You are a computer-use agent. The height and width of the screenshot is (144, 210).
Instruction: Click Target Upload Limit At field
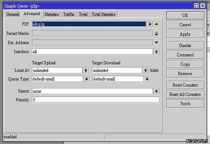tap(57, 70)
